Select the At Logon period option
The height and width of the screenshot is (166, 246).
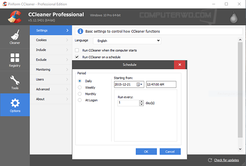(80, 100)
